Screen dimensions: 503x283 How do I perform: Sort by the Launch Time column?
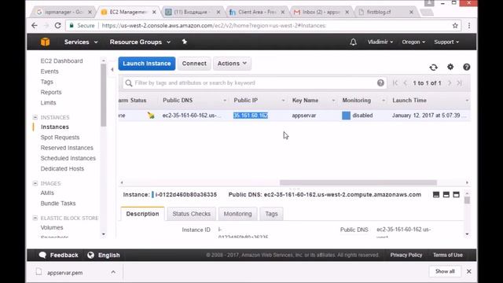coord(409,101)
